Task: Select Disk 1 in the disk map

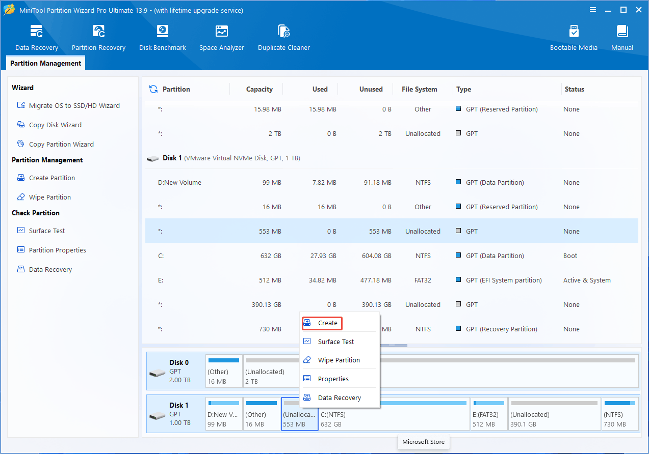Action: (x=176, y=414)
